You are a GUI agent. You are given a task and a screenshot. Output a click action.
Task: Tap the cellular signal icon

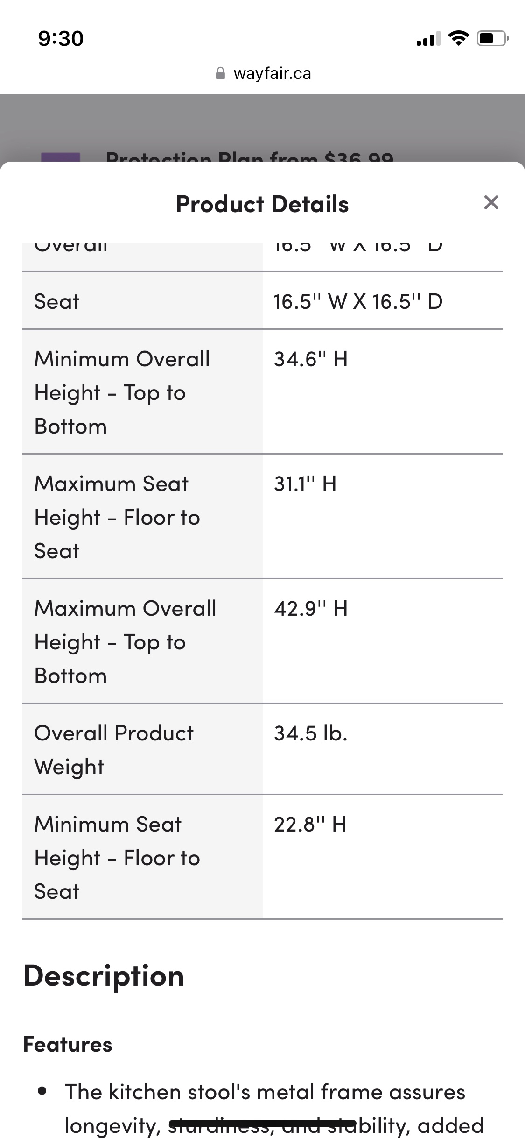click(x=428, y=38)
